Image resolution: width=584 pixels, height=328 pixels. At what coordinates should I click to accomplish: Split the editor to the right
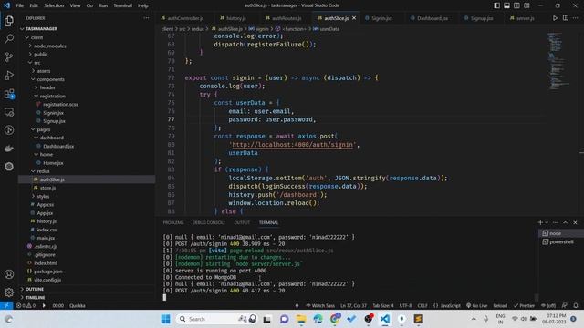click(x=566, y=18)
